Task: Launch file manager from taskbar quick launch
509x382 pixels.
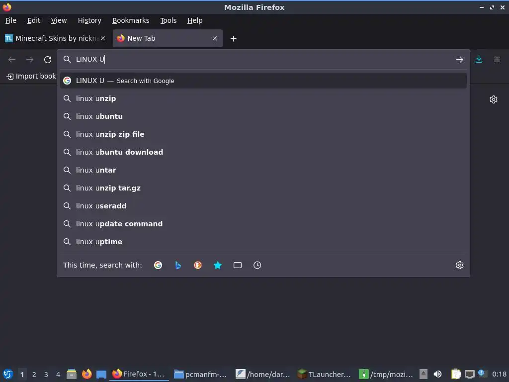Action: click(x=72, y=374)
